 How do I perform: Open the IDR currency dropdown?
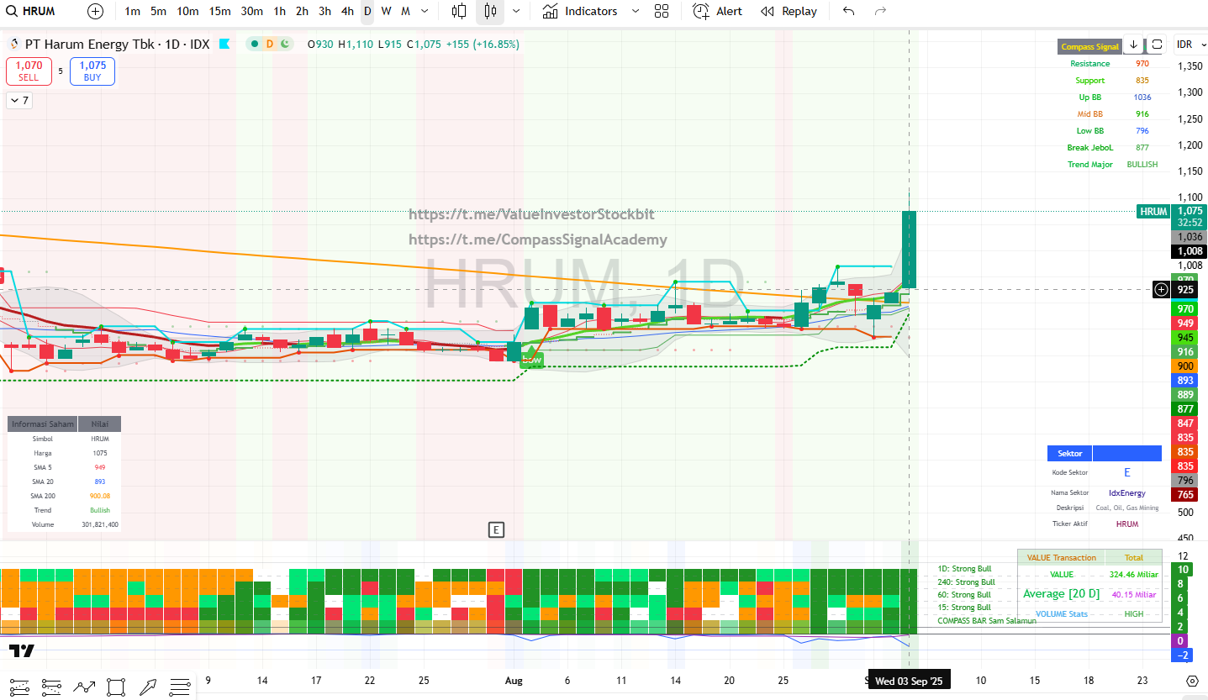point(1190,45)
